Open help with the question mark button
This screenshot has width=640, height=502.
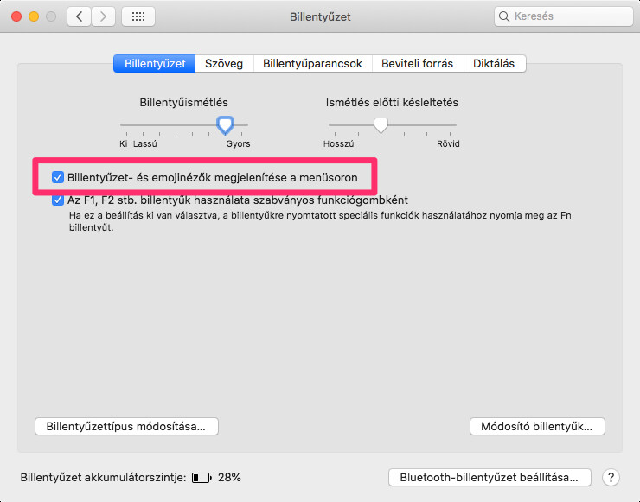tap(611, 477)
